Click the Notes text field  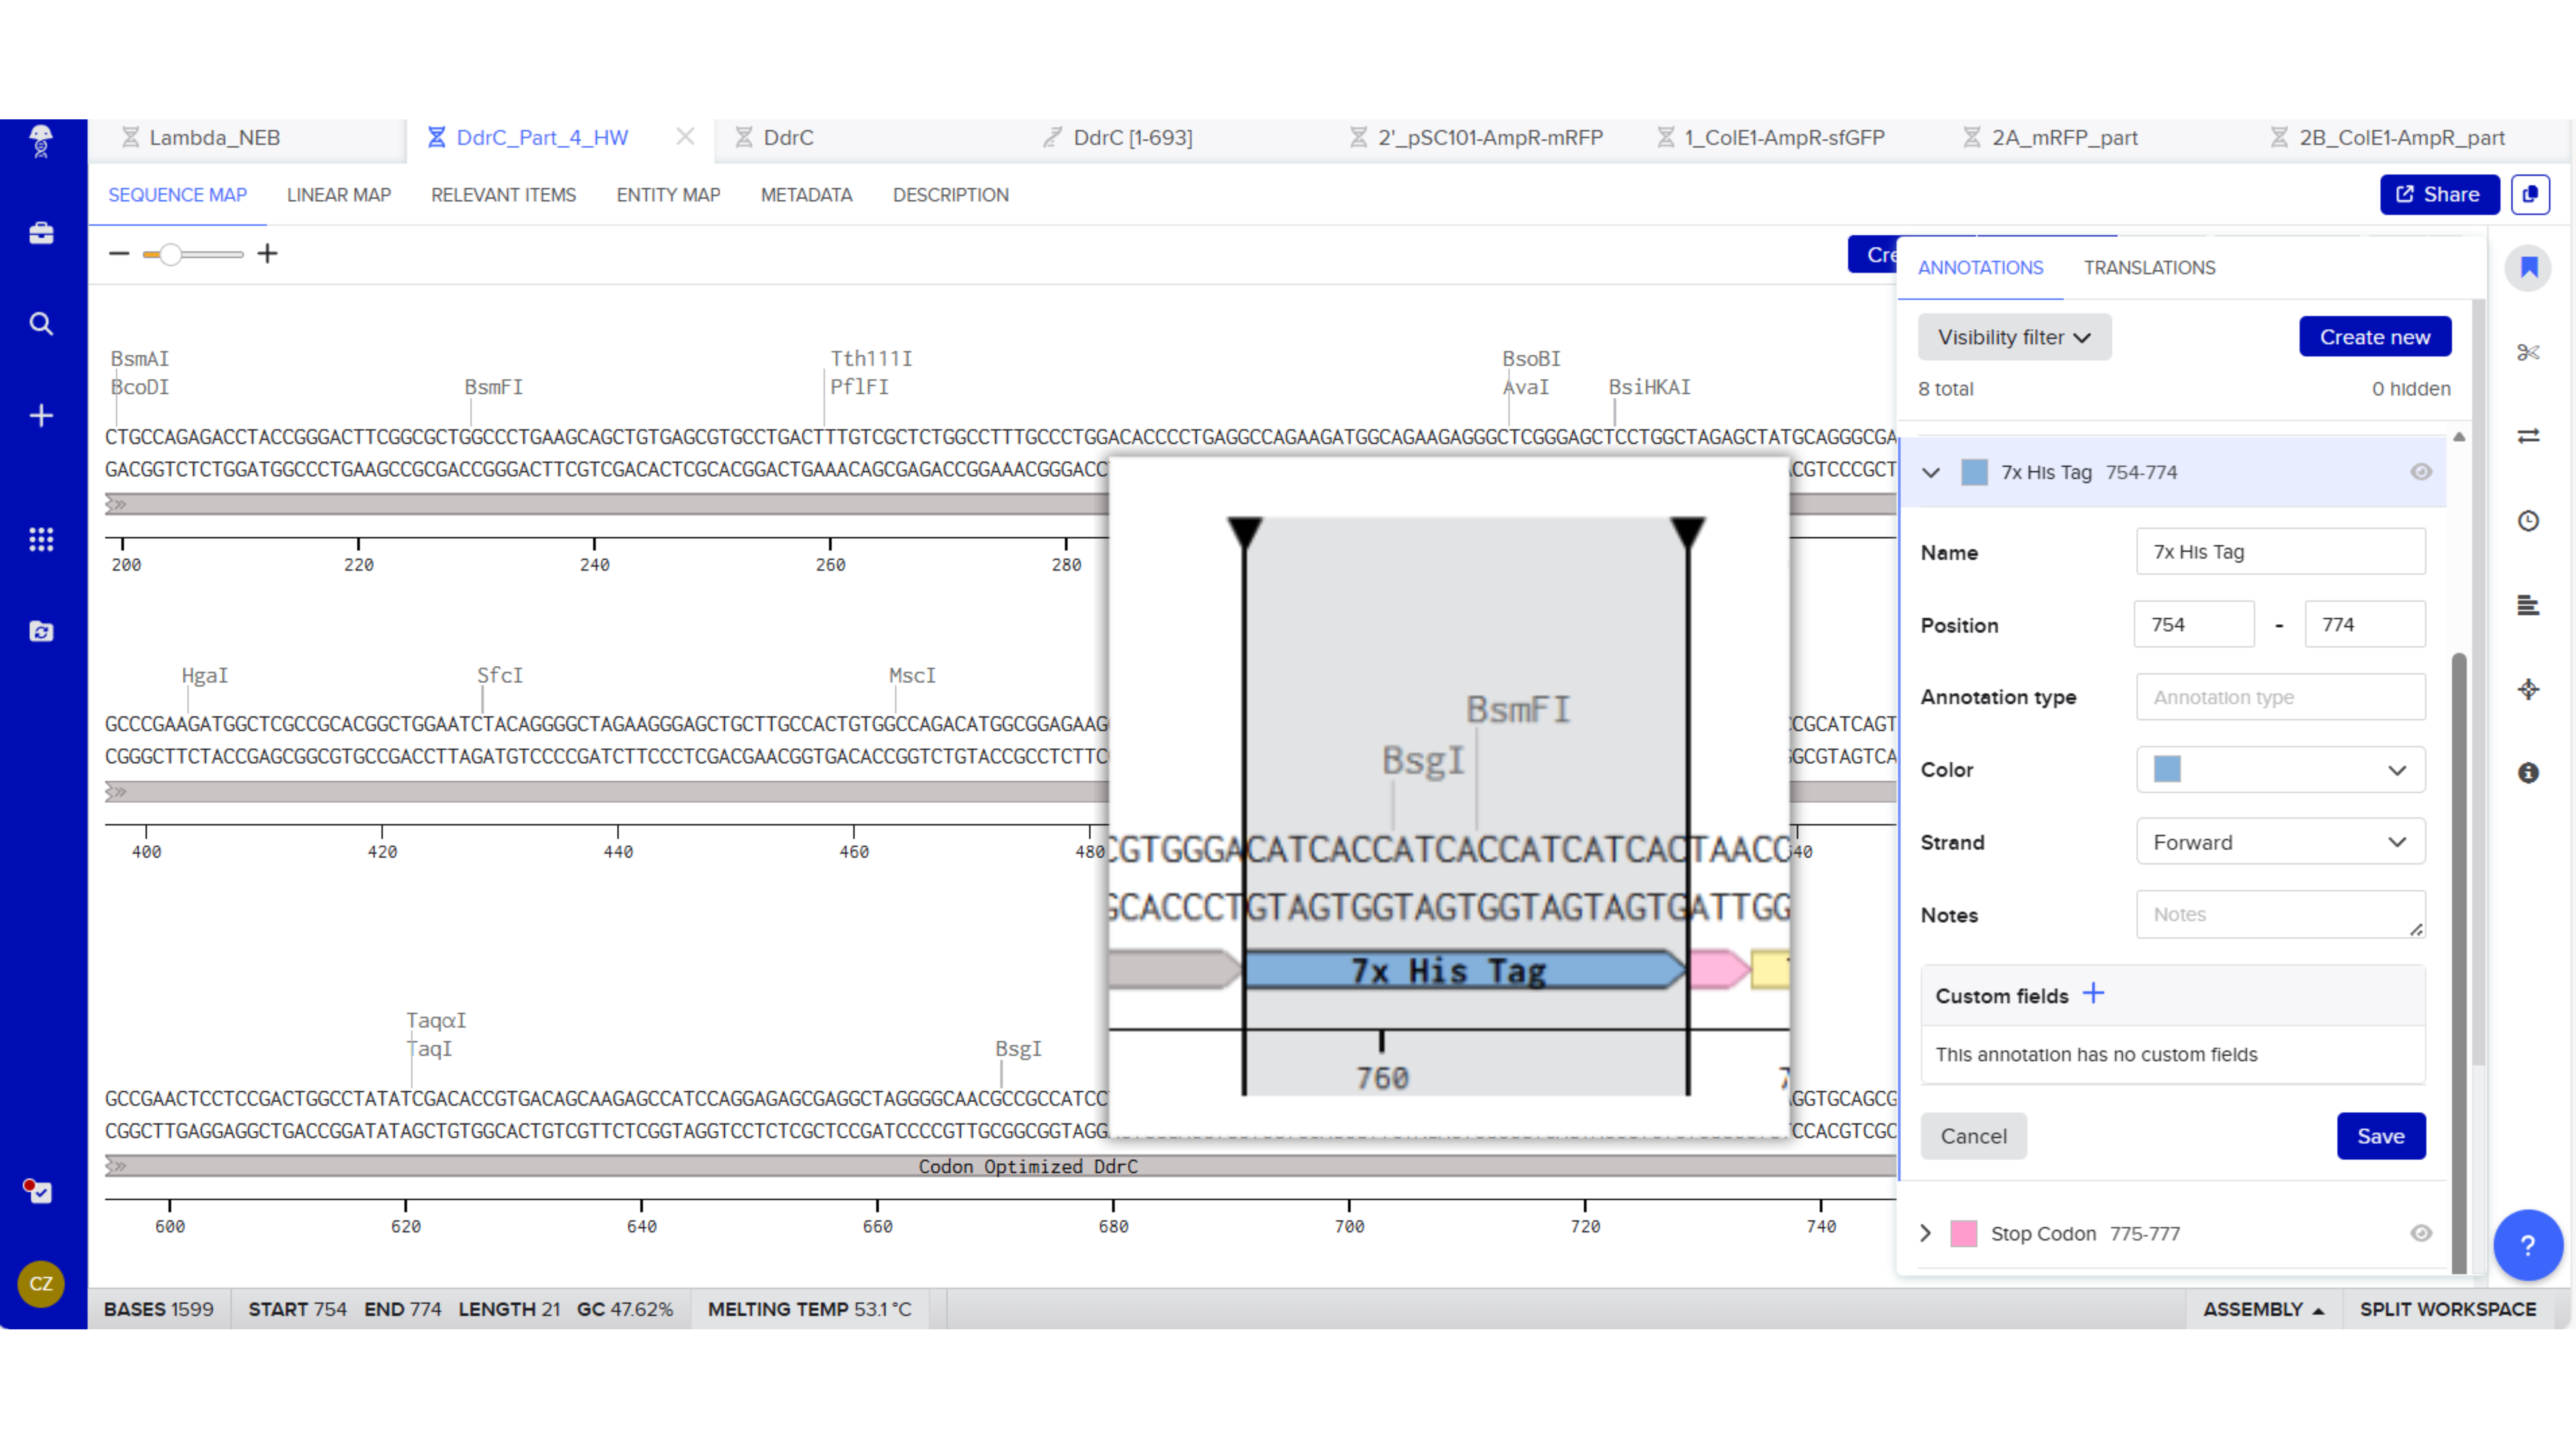(x=2280, y=914)
